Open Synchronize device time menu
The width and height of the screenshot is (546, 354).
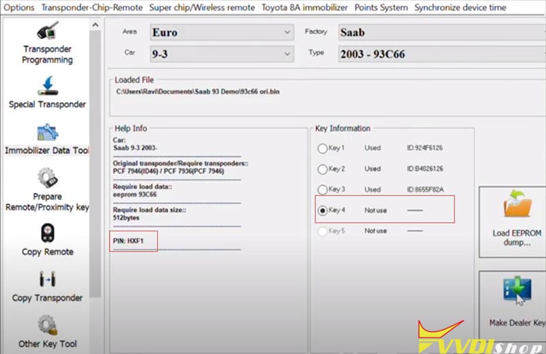(x=460, y=8)
